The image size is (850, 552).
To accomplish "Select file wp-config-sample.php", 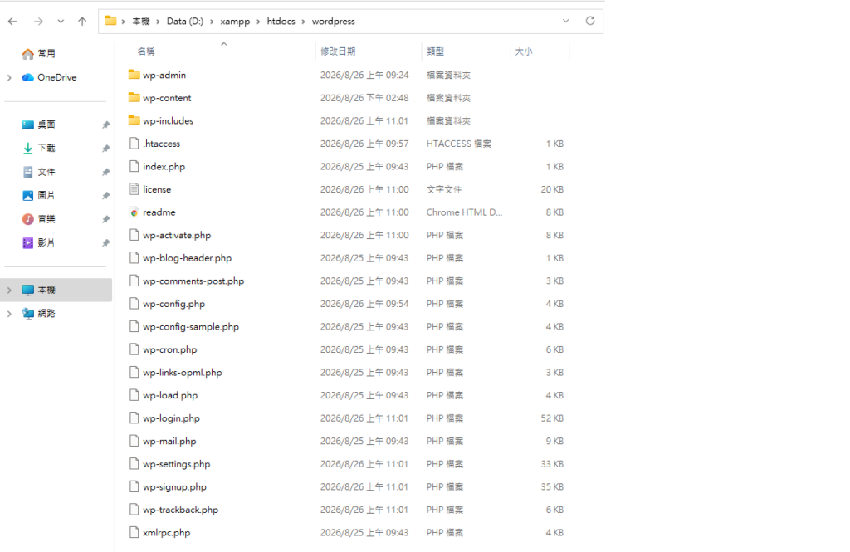I will pos(191,326).
